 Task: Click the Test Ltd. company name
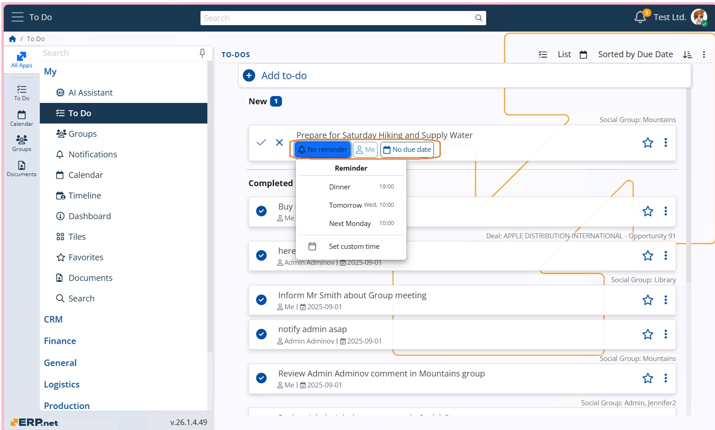pos(670,17)
